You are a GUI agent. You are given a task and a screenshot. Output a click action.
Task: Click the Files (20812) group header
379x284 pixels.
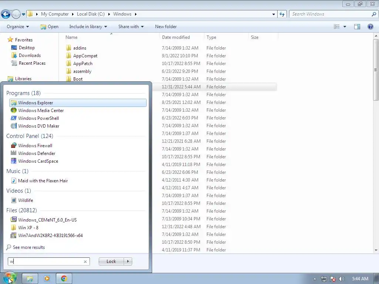[21, 210]
